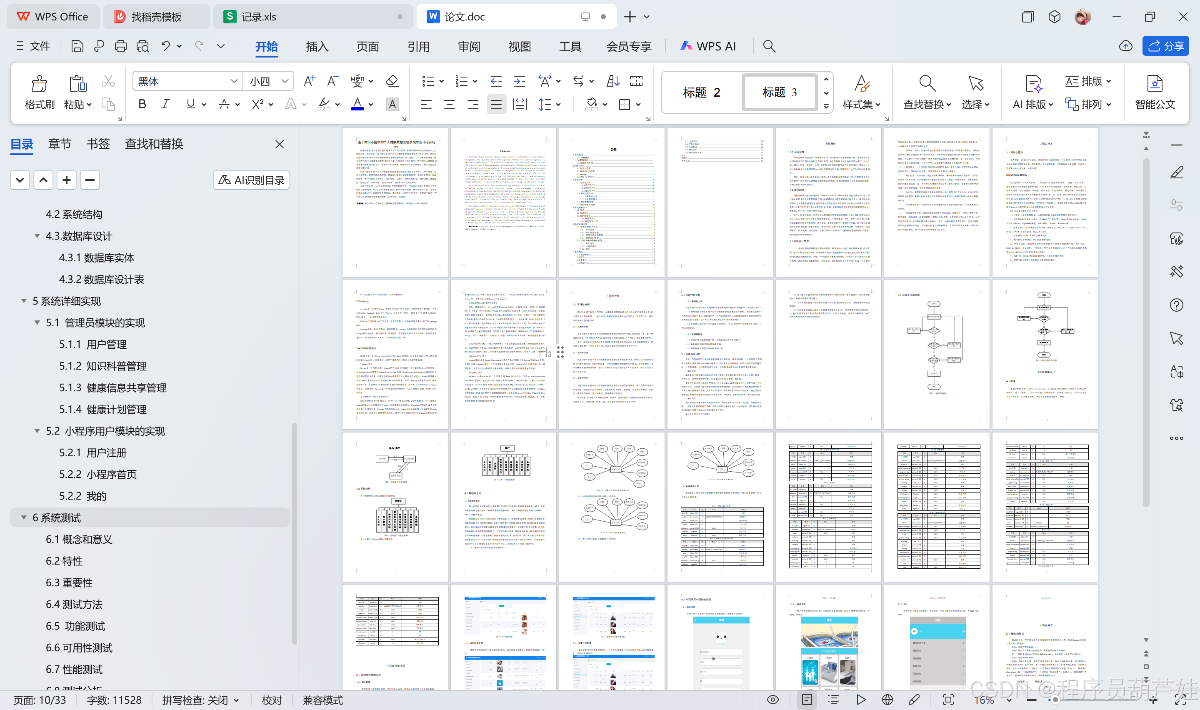The image size is (1200, 710).
Task: Click the Print icon
Action: click(x=120, y=46)
